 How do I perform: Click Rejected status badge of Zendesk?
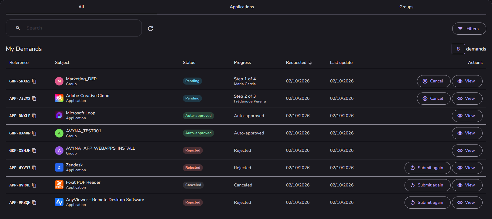point(193,168)
